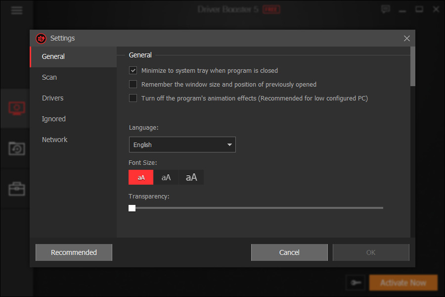Open the Backup camera icon in sidebar
445x297 pixels.
click(16, 148)
